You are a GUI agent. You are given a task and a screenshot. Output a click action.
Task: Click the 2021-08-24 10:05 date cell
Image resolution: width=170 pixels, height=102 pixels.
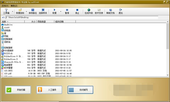(63, 51)
